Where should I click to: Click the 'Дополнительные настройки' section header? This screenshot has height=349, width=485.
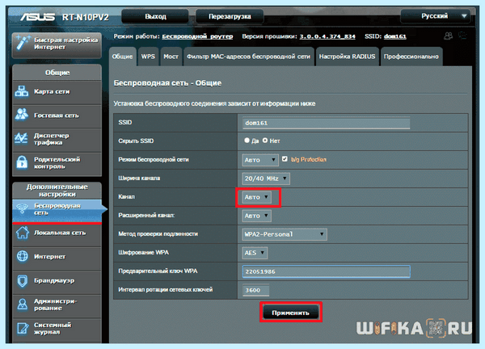pyautogui.click(x=57, y=191)
